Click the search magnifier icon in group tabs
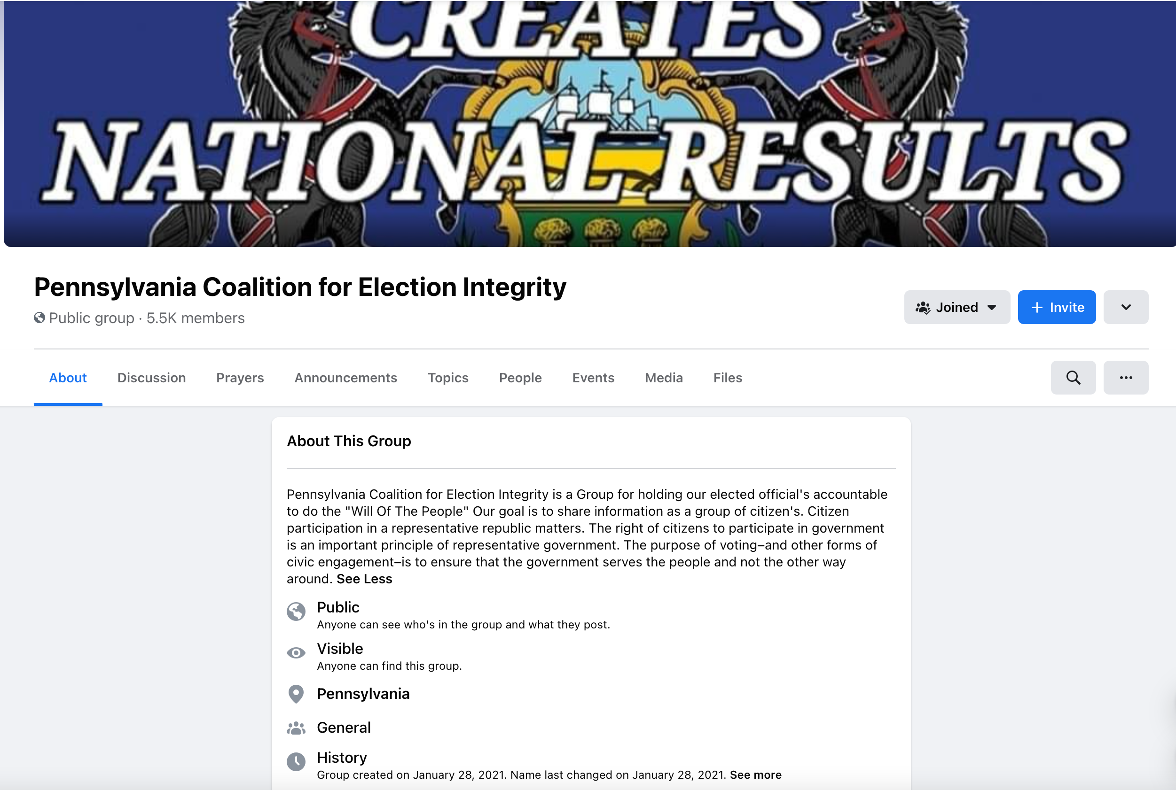 click(1073, 378)
